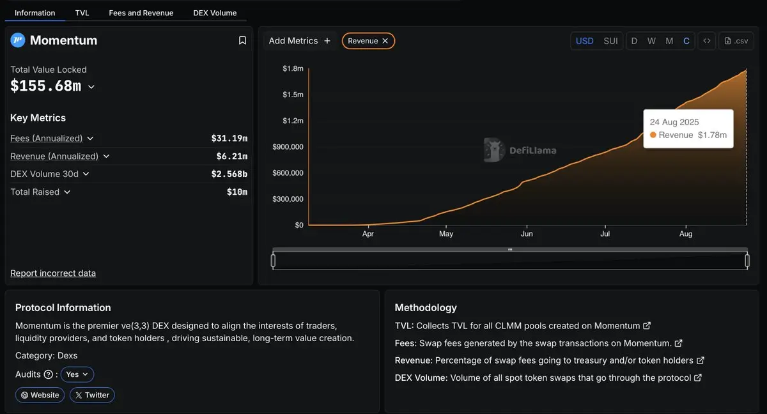Expand Total Value Locked breakdown chevron

tap(91, 87)
